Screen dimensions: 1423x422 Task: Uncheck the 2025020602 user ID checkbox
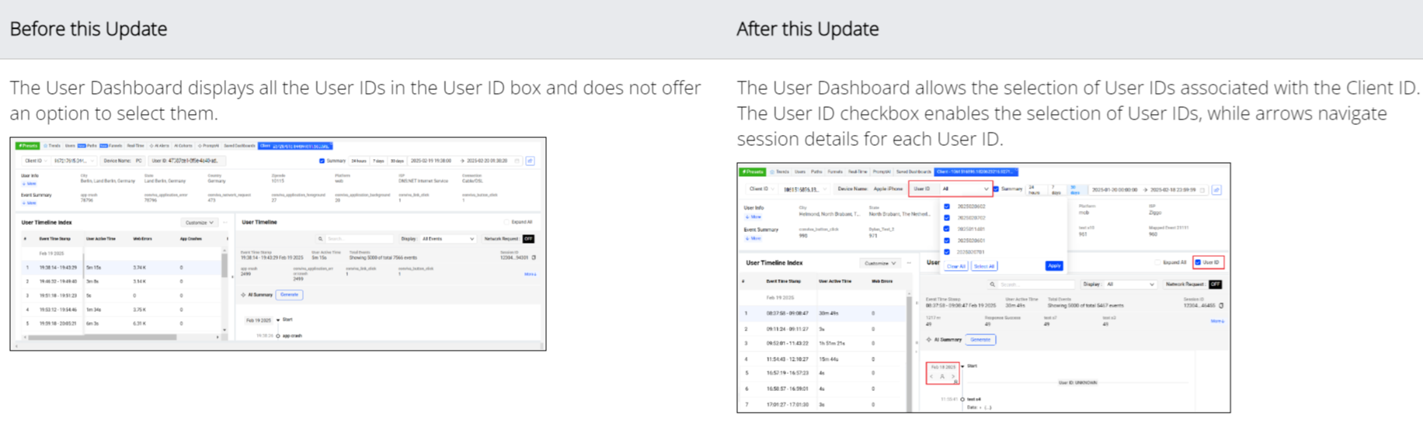click(x=946, y=206)
